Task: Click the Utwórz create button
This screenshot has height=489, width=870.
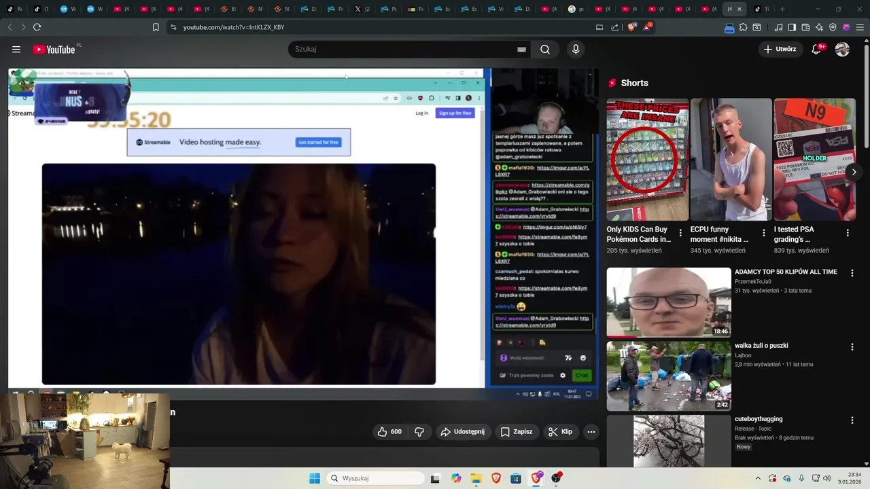Action: (x=780, y=49)
